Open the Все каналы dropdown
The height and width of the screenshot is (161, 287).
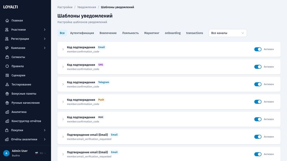(x=228, y=33)
